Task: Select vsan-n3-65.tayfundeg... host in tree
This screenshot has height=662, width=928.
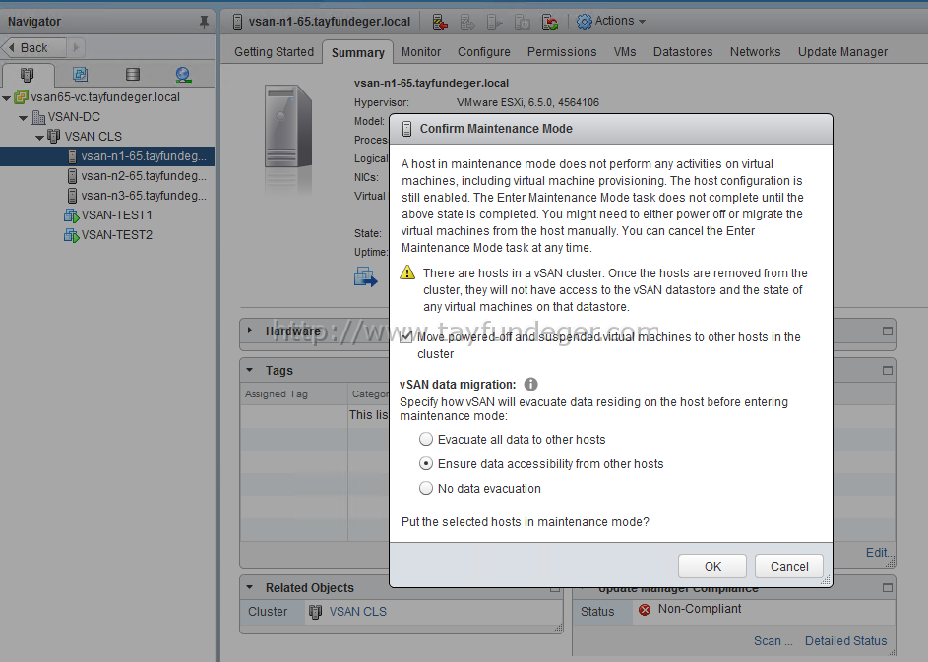Action: coord(144,196)
